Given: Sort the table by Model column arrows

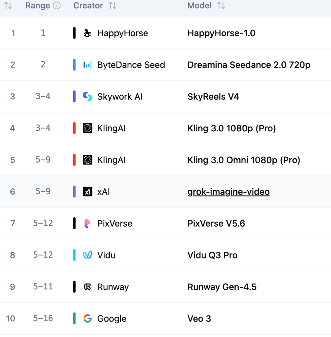Looking at the screenshot, I should tap(221, 6).
